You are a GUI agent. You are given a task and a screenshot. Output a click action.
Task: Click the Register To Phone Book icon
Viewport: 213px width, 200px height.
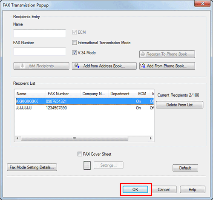143,54
